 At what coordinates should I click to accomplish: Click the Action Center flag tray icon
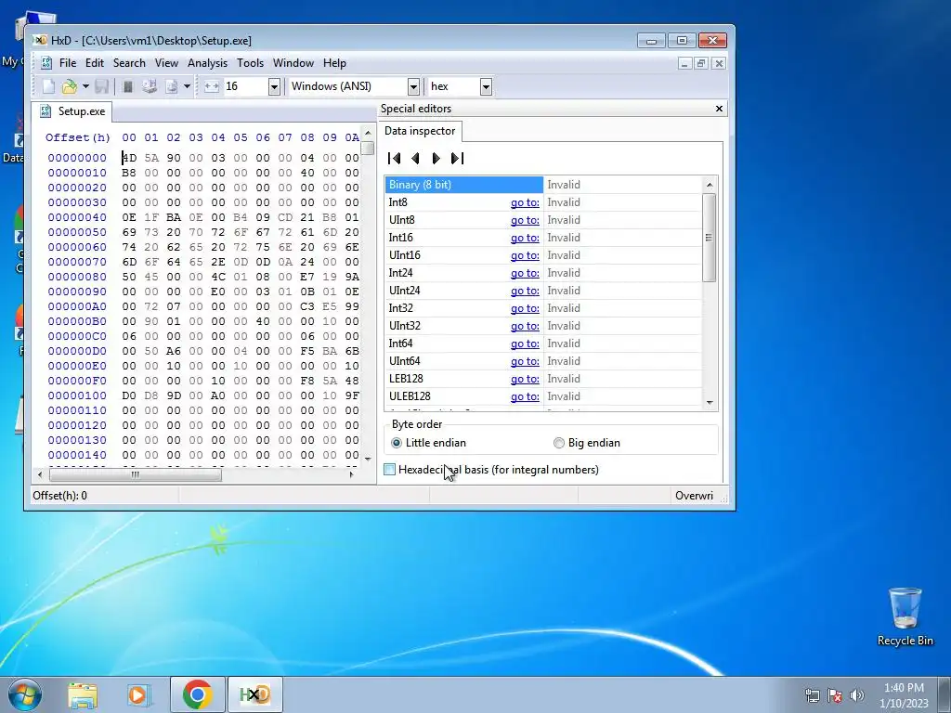(x=835, y=695)
